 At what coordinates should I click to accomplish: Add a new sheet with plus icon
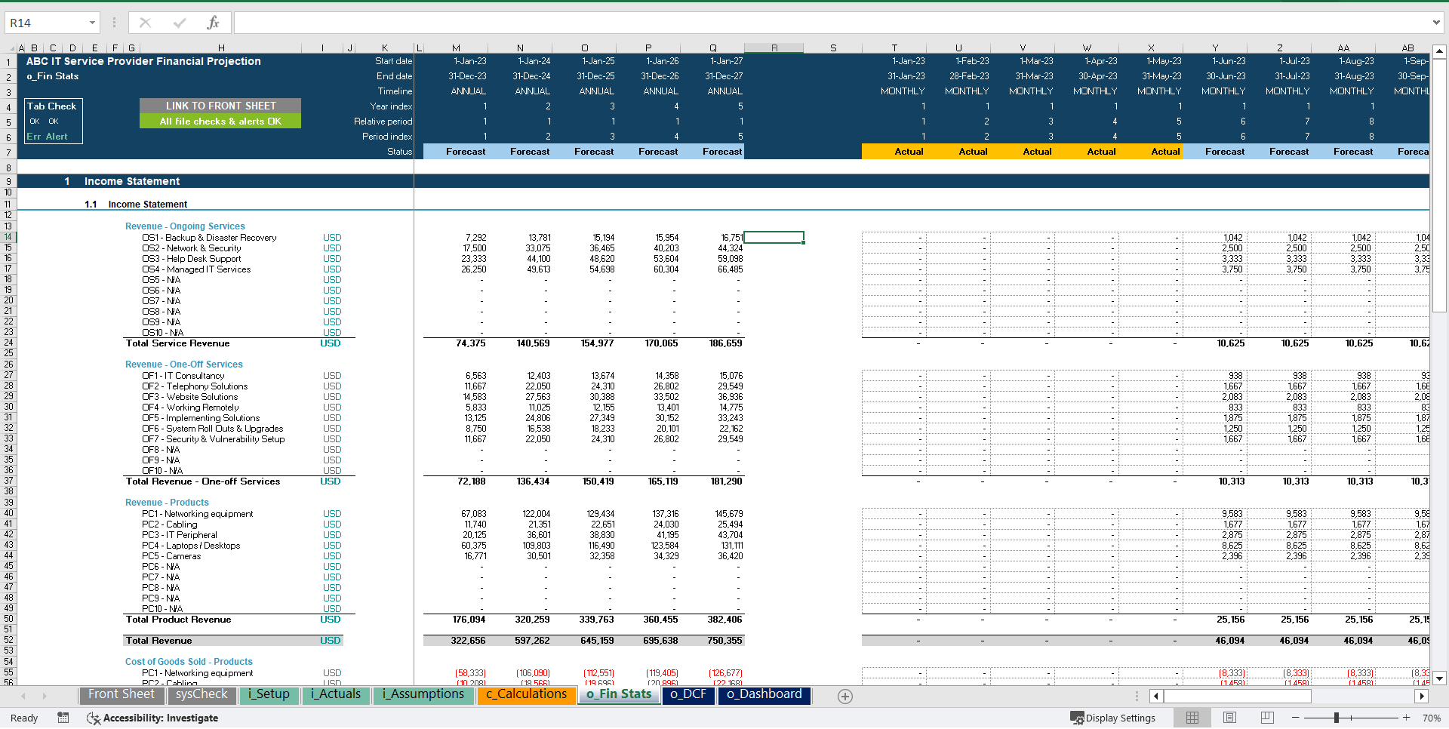(x=845, y=697)
